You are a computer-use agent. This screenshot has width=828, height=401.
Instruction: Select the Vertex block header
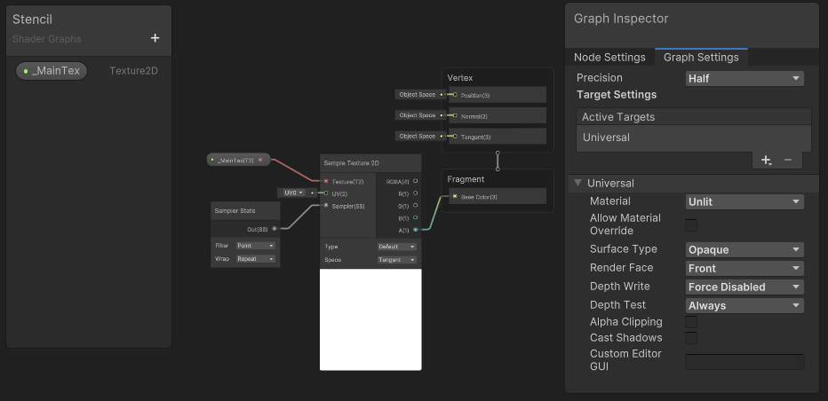click(x=460, y=78)
